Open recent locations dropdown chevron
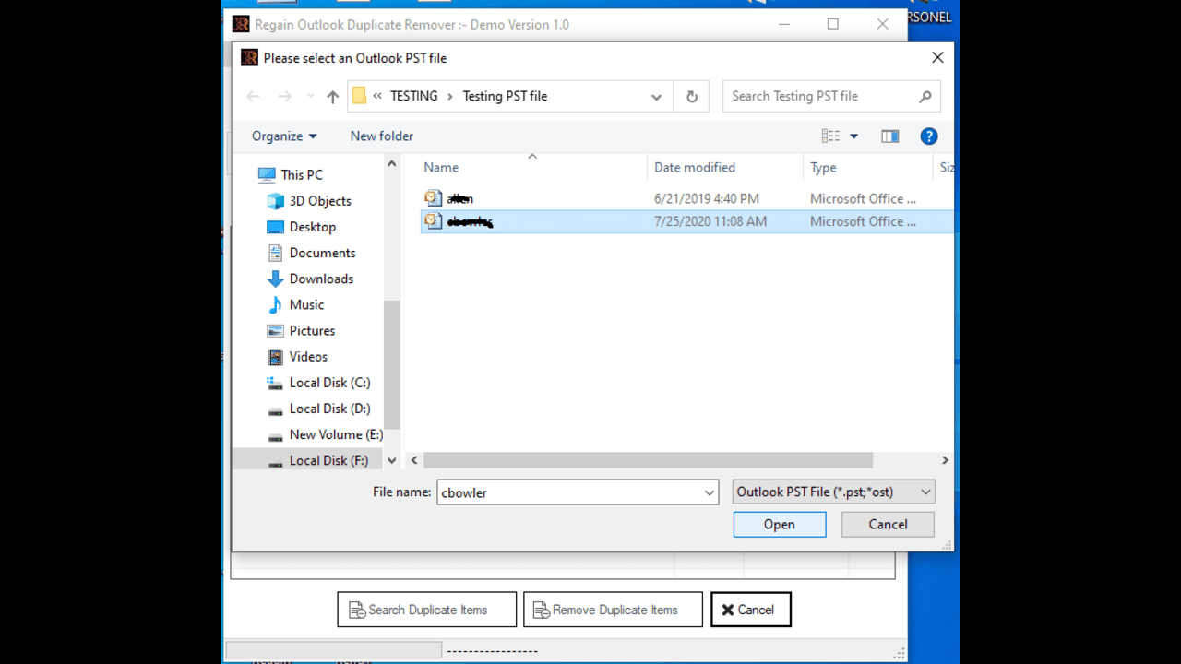This screenshot has width=1181, height=664. click(x=310, y=97)
